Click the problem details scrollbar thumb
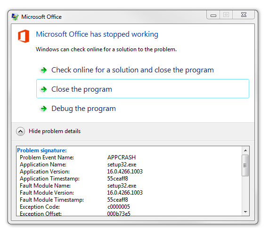This screenshot has width=269, height=228. tap(245, 165)
